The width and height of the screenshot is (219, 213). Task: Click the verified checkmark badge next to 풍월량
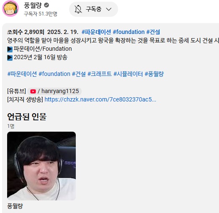pyautogui.click(x=46, y=5)
